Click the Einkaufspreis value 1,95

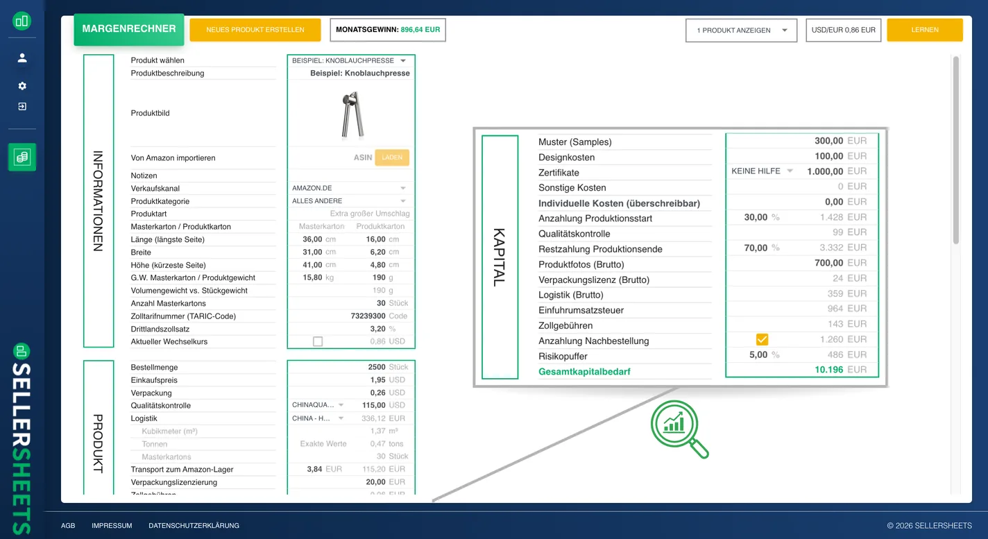coord(378,380)
